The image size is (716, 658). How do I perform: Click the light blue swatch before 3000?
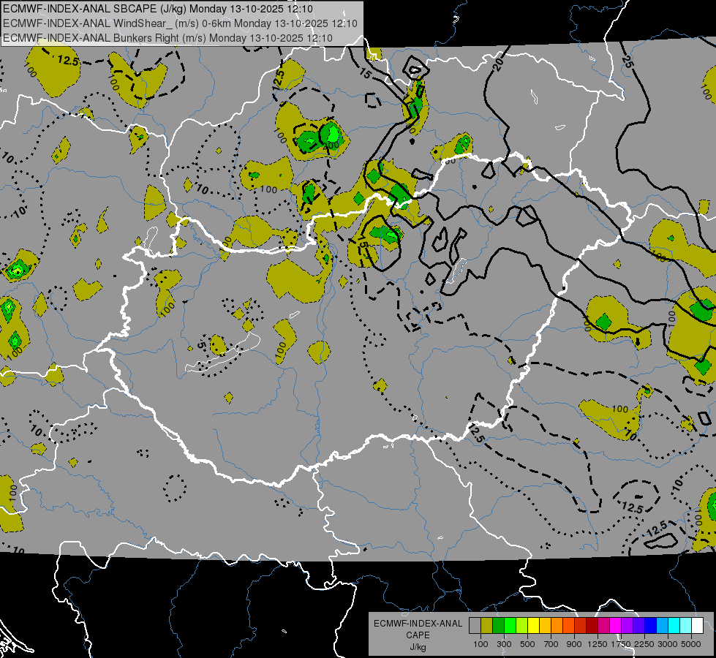[662, 625]
